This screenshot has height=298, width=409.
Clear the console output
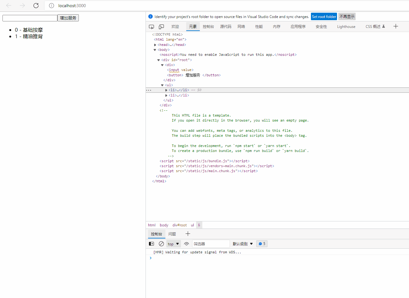(161, 244)
